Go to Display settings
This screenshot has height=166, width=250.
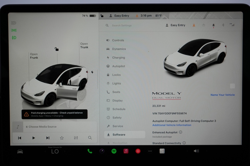click(x=114, y=101)
